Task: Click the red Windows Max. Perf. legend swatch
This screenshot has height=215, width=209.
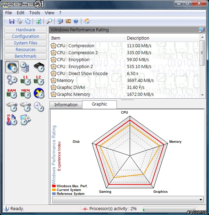Action: [x=54, y=186]
